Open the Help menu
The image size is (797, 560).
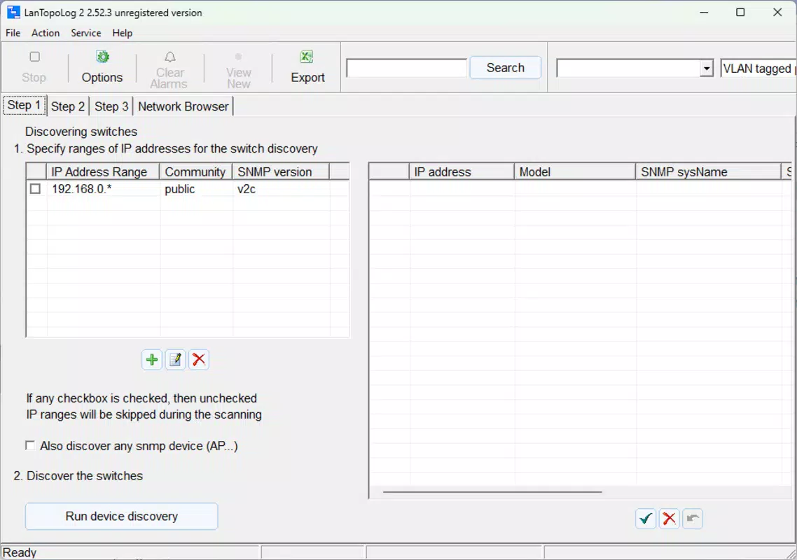tap(122, 33)
